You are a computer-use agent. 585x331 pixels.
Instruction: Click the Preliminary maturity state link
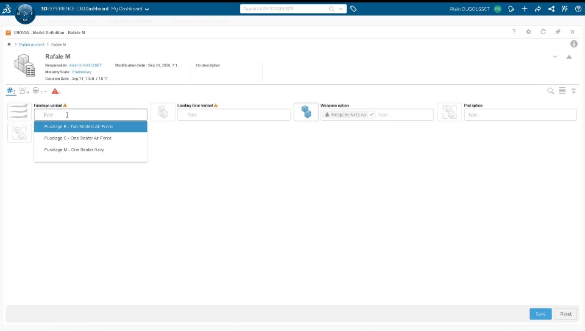point(82,72)
